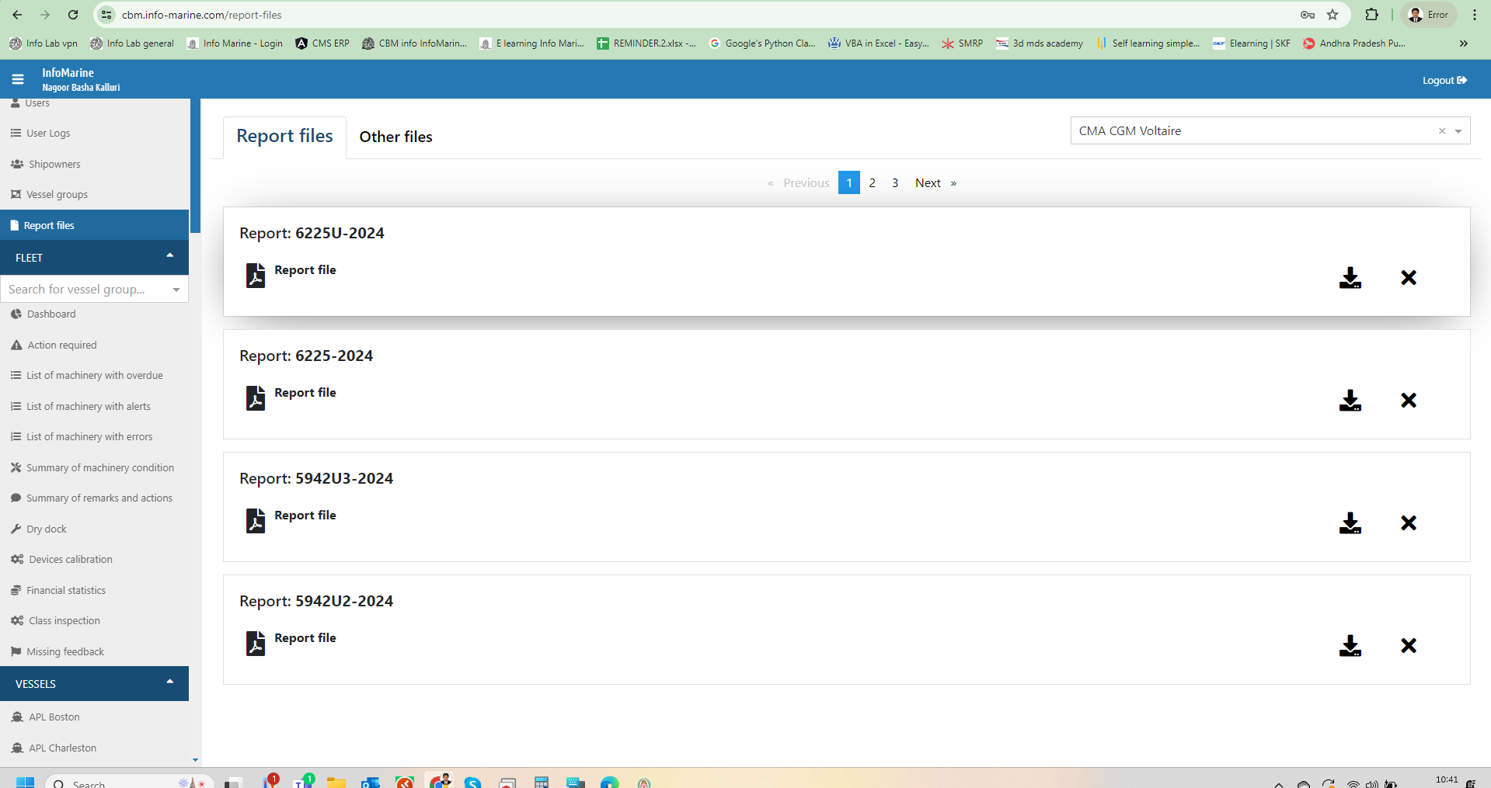
Task: Collapse the FLEET sidebar section
Action: pyautogui.click(x=169, y=256)
